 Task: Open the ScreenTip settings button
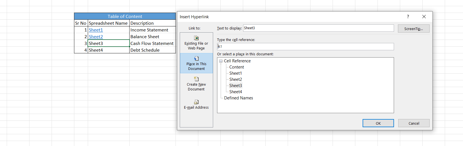(x=413, y=29)
